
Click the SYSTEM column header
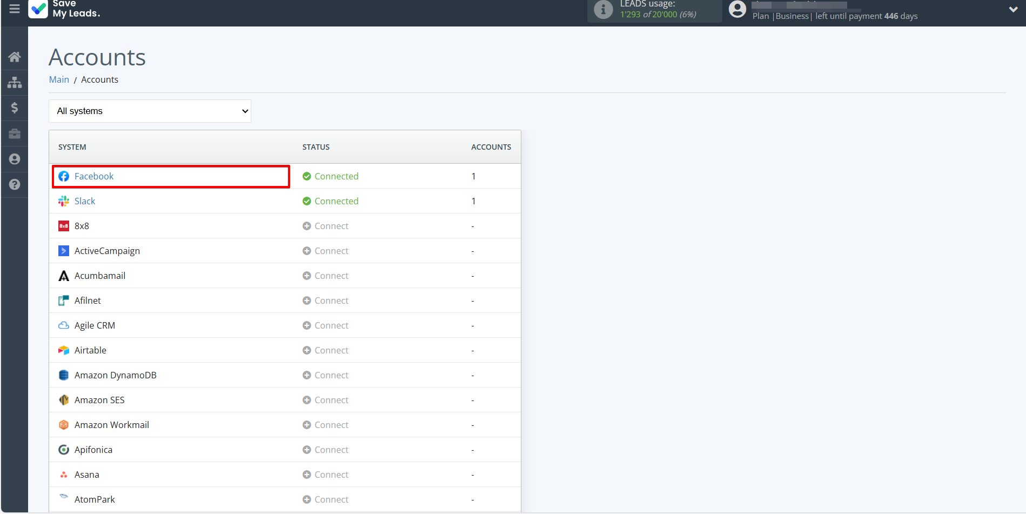pyautogui.click(x=72, y=147)
